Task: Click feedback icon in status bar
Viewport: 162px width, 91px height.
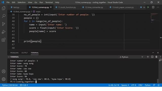Action: pyautogui.click(x=154, y=85)
